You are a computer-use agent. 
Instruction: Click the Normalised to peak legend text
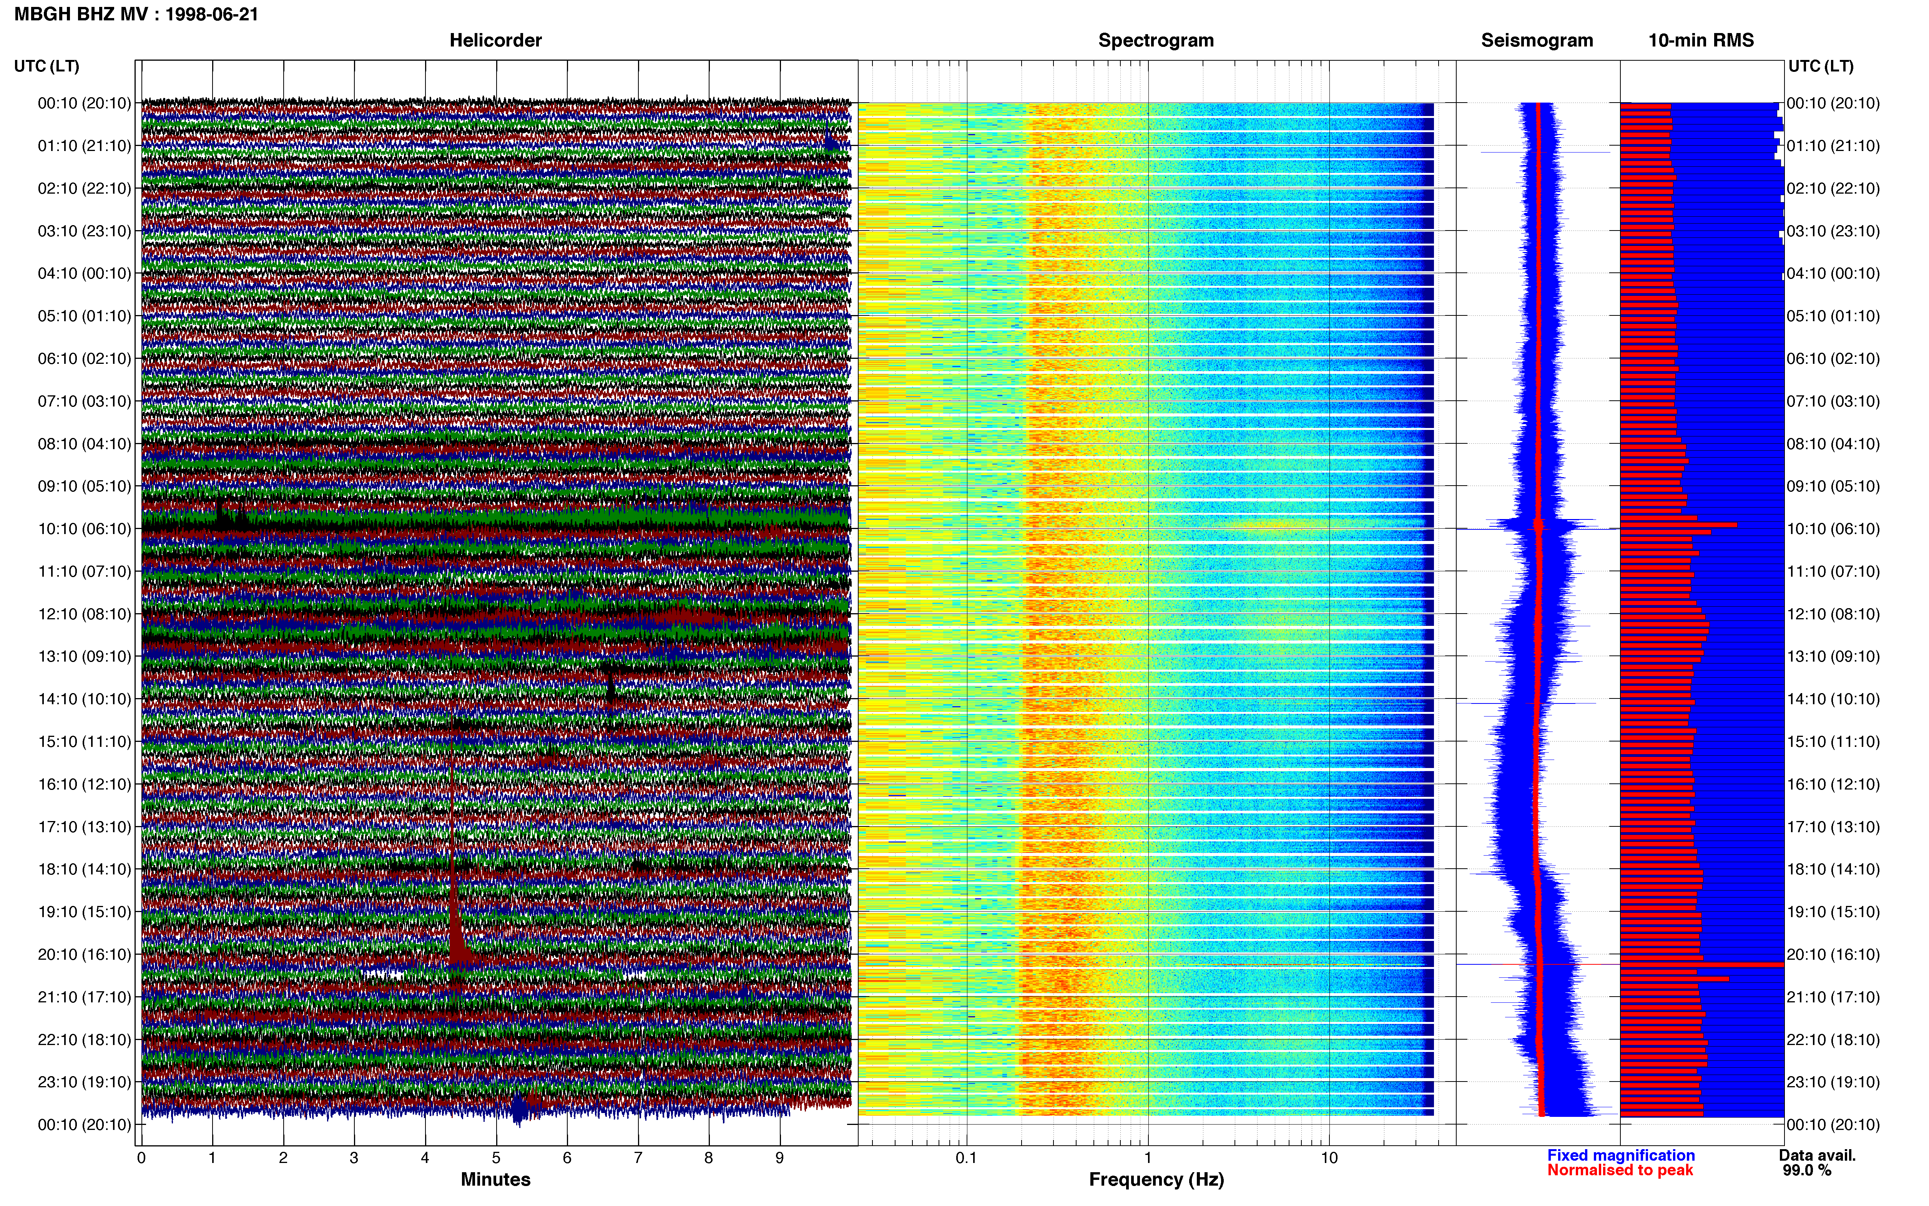point(1620,1170)
